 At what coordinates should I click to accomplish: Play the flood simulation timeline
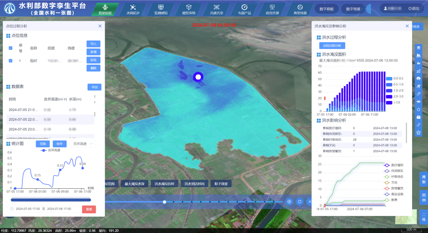pyautogui.click(x=289, y=202)
